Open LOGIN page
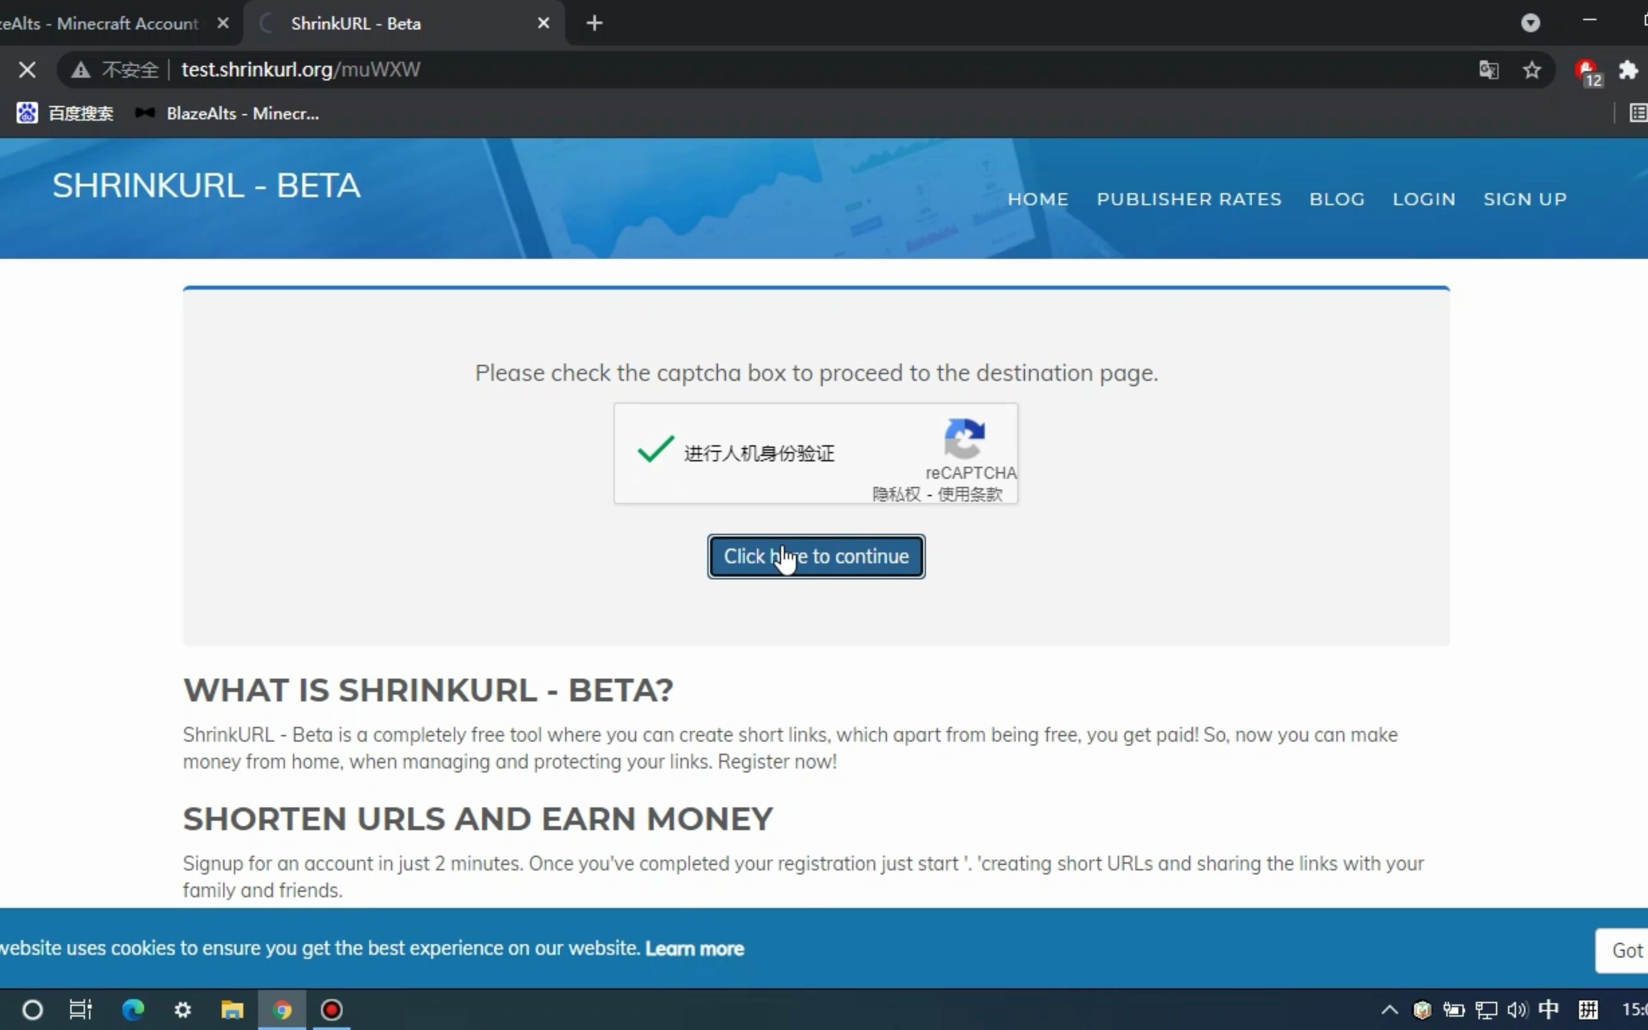 (1424, 199)
